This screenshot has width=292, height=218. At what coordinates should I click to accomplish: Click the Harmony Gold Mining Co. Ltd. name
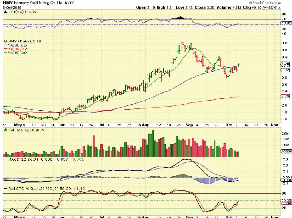coord(39,3)
